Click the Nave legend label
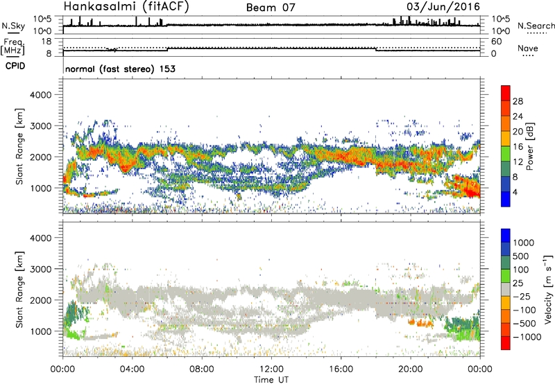 pos(528,48)
